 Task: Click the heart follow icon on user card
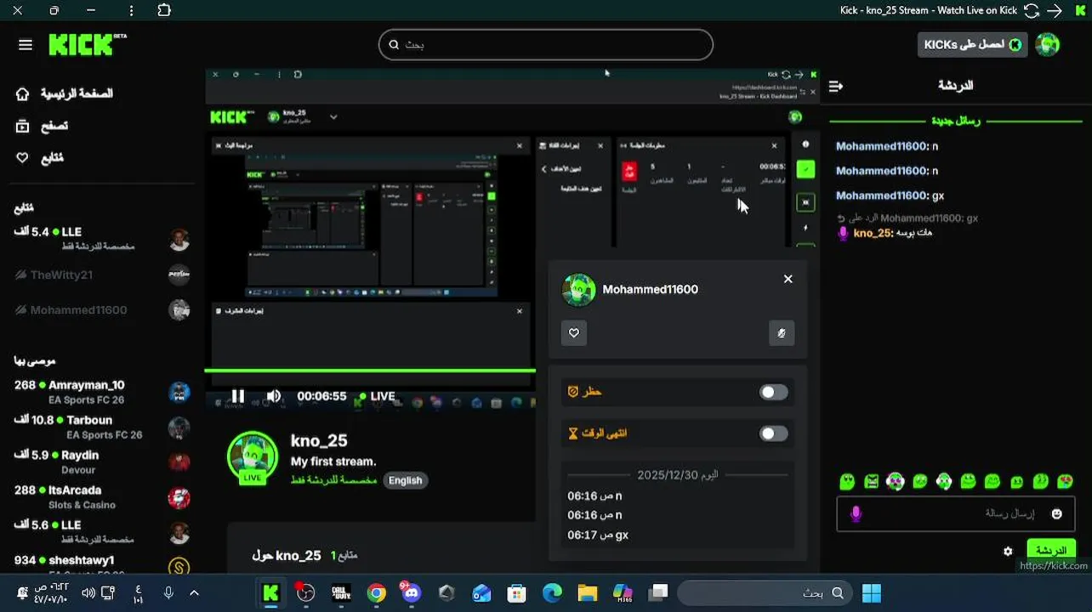(574, 333)
